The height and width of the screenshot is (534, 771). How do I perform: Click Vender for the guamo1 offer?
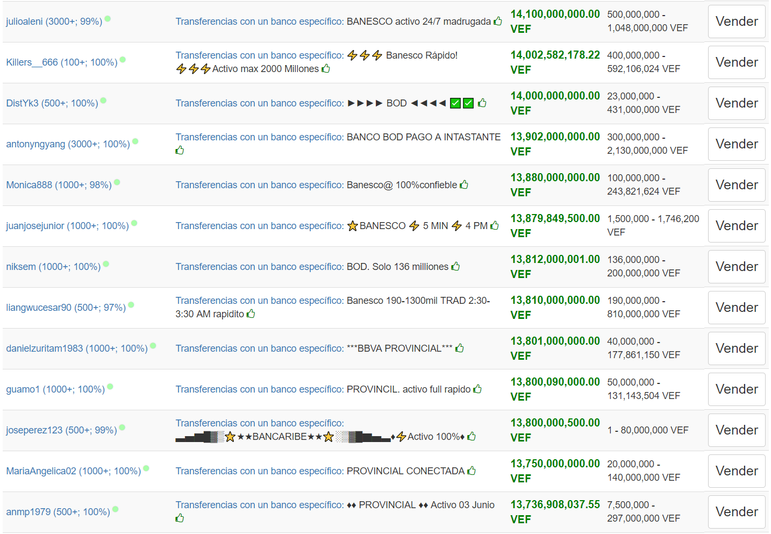click(737, 389)
